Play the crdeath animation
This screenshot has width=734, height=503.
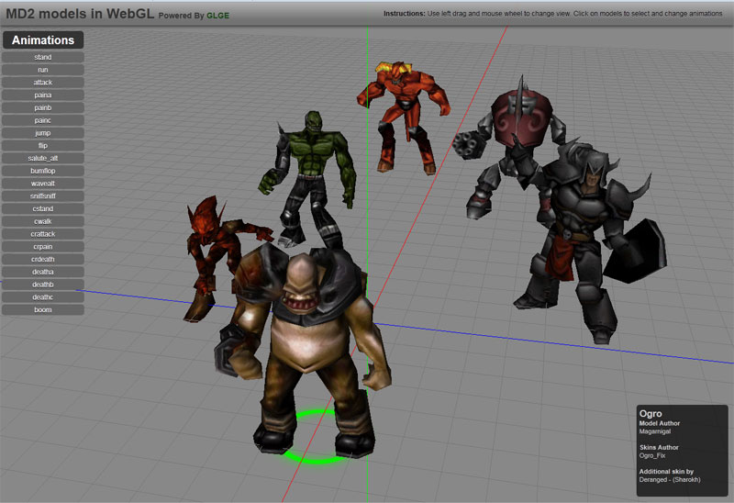pyautogui.click(x=43, y=260)
